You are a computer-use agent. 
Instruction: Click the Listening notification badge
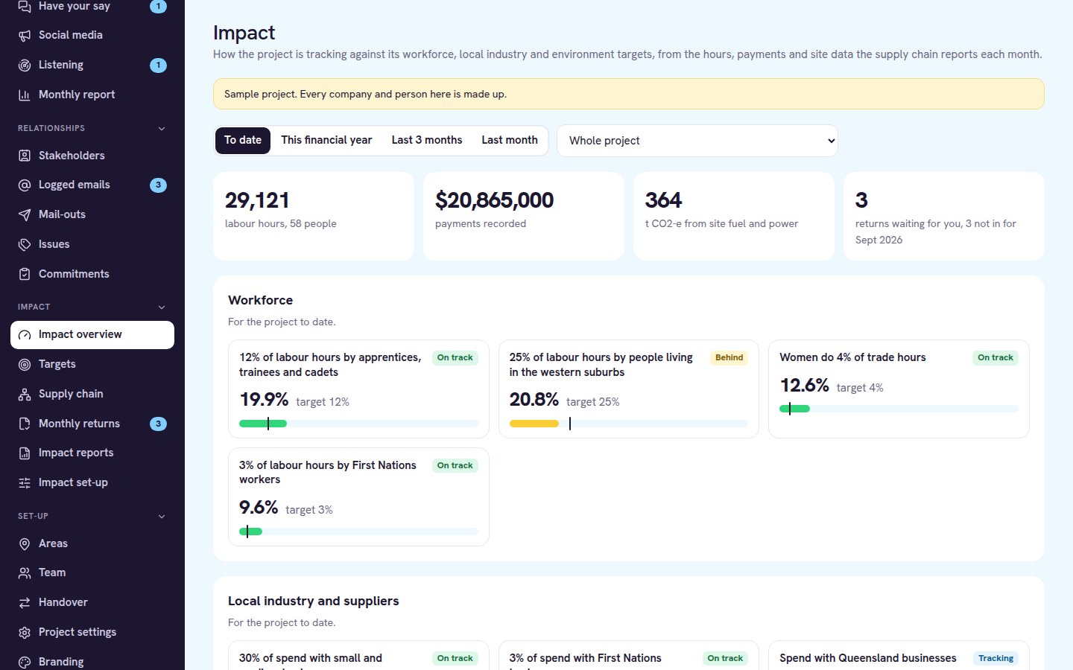(x=158, y=65)
